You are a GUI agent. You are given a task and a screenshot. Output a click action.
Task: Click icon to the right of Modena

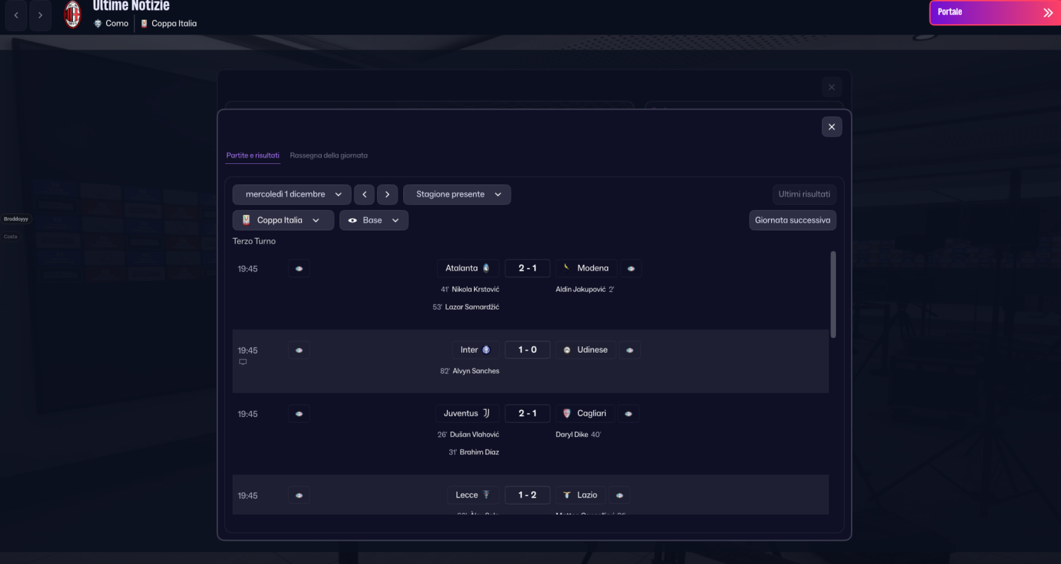631,269
